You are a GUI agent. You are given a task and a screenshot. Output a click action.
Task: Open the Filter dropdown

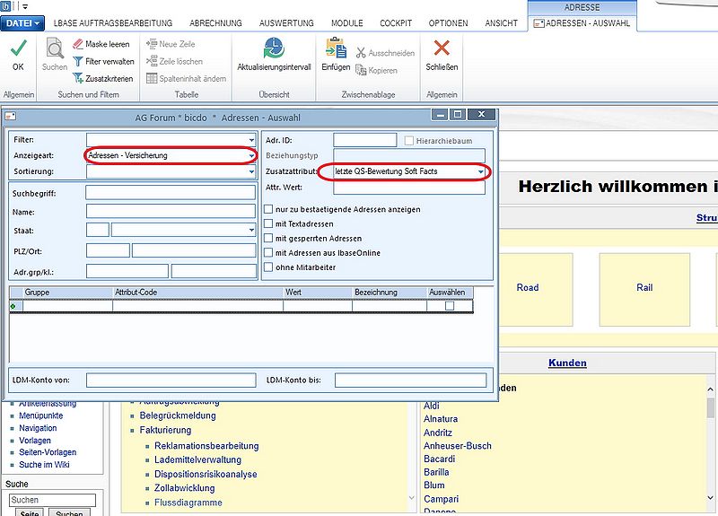click(x=251, y=140)
